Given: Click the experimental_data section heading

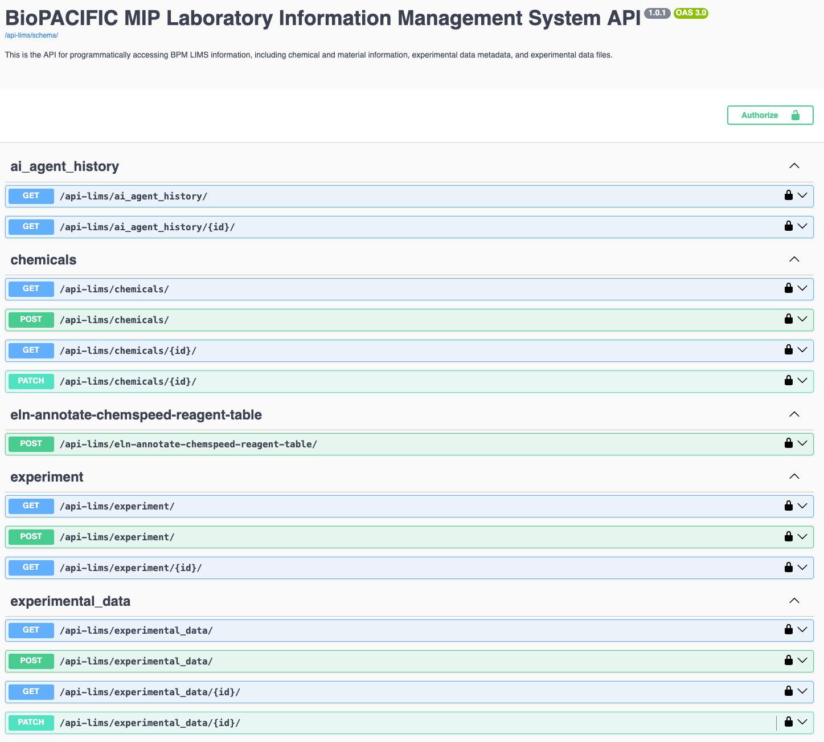Looking at the screenshot, I should (x=71, y=601).
